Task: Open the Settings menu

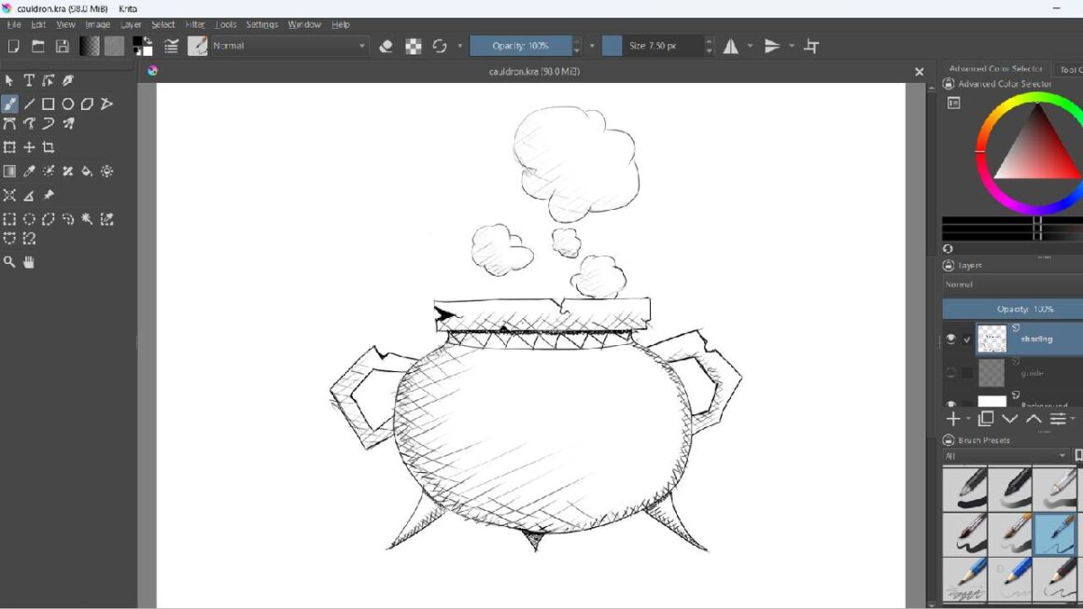Action: point(261,24)
